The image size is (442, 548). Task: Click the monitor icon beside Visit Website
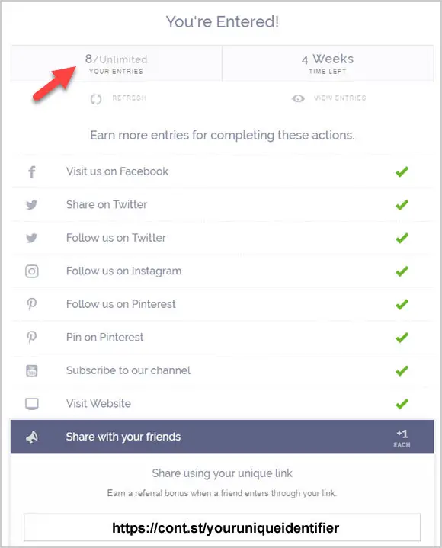tap(32, 404)
